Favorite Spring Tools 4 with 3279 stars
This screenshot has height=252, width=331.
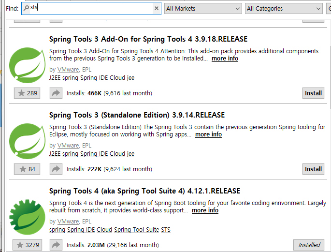click(27, 245)
